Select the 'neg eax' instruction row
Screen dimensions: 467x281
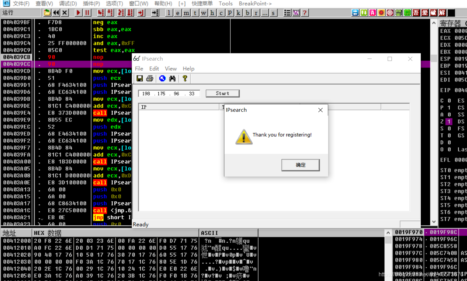pyautogui.click(x=105, y=22)
